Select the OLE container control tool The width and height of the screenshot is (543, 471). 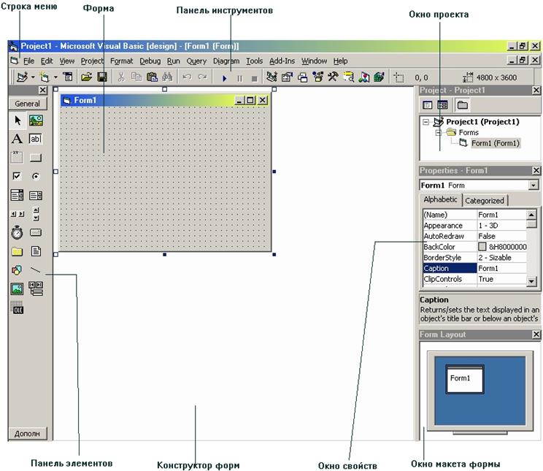pos(17,307)
